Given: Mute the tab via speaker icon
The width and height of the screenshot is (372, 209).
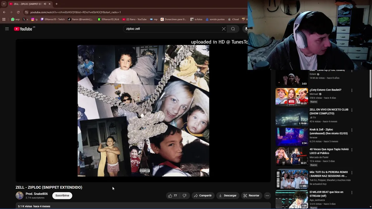Looking at the screenshot, I should (x=45, y=4).
